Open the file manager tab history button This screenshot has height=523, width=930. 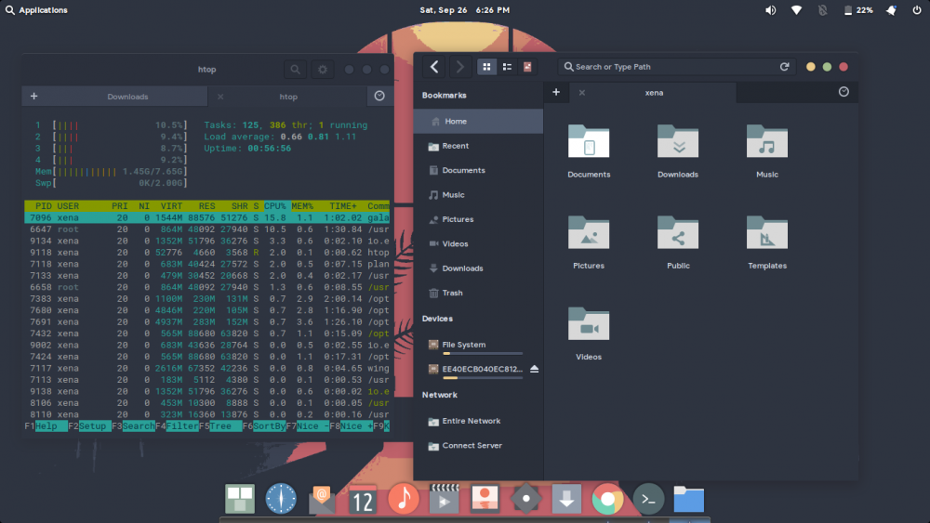pos(844,92)
